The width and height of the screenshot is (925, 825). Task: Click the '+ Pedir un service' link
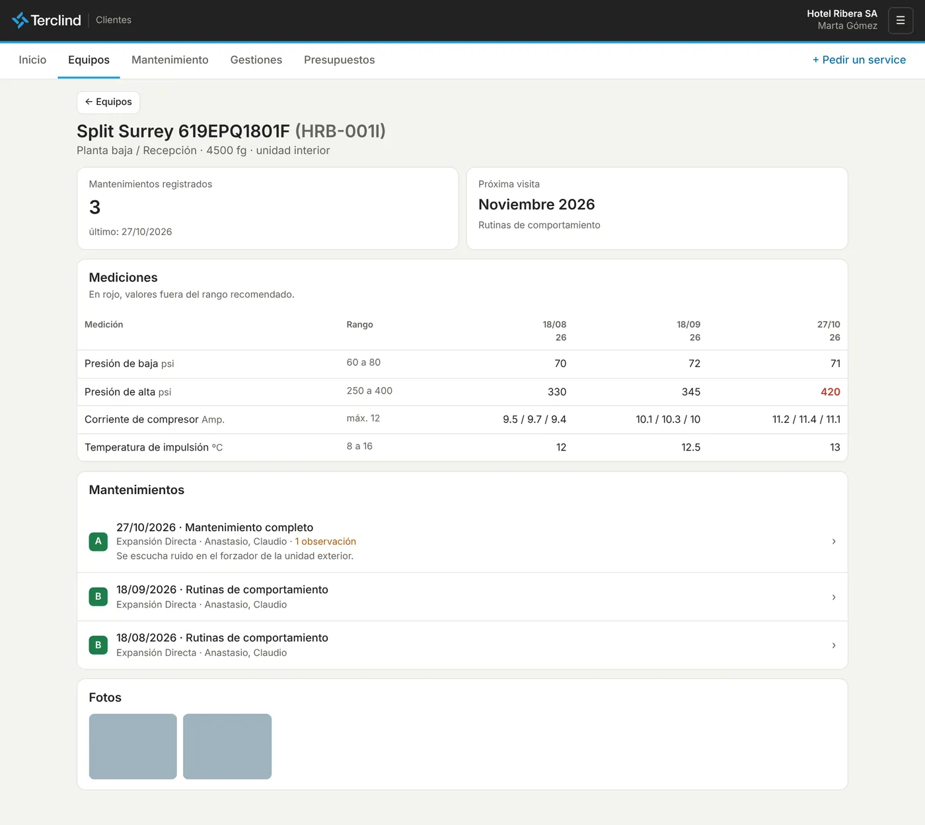(x=859, y=60)
